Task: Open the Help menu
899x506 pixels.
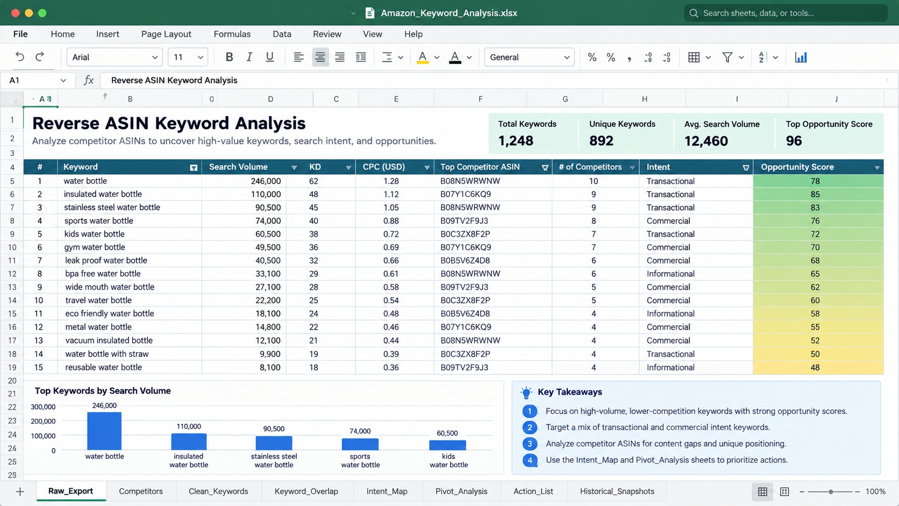Action: coord(413,34)
